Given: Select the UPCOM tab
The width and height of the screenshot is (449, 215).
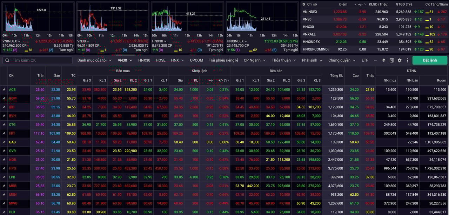Looking at the screenshot, I should [x=196, y=60].
